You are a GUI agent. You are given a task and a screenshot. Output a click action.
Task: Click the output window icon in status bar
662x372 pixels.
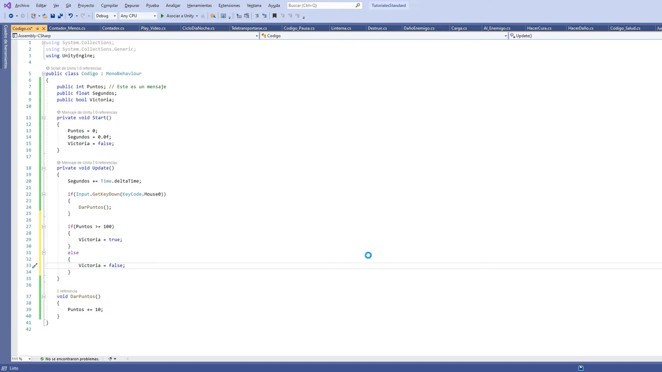[4, 368]
